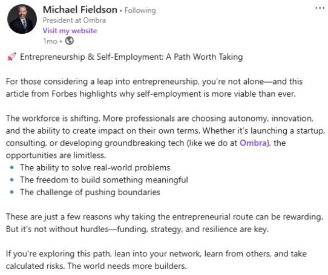Screen dimensions: 328x275
Task: Click the '1mo' post timestamp
Action: (50, 41)
